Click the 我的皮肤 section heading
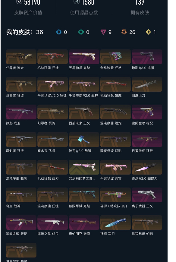The height and width of the screenshot is (262, 176). (25, 32)
